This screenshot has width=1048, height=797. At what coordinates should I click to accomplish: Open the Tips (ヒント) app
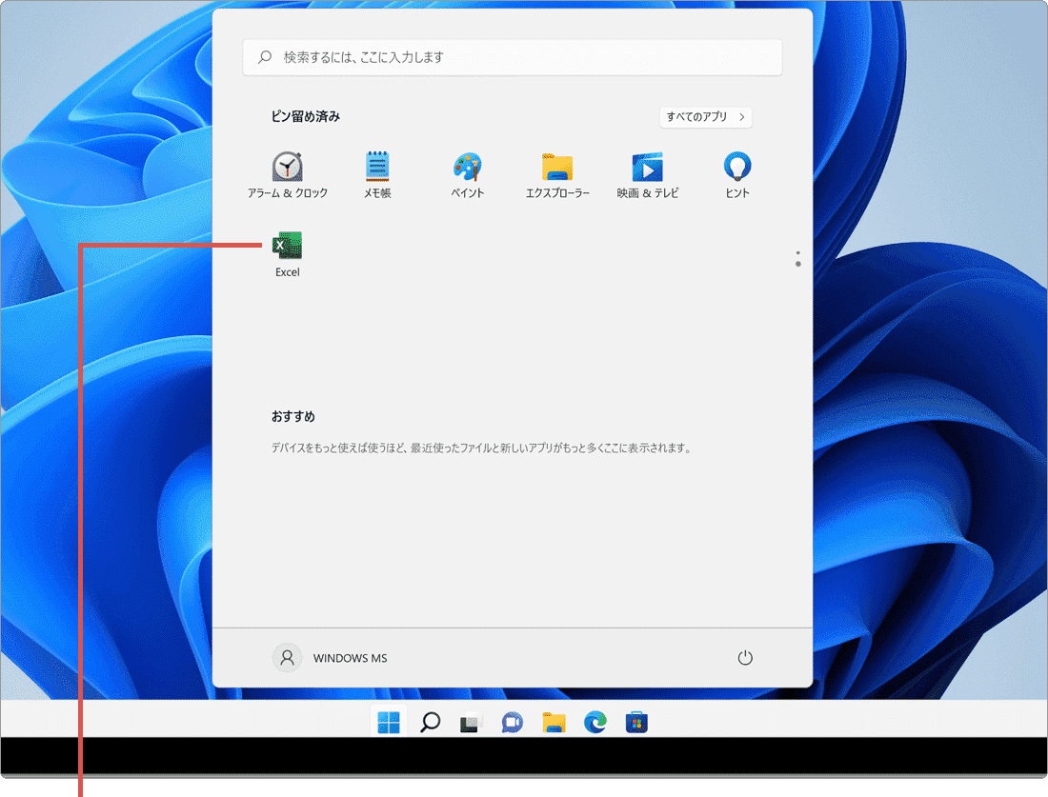(x=737, y=175)
